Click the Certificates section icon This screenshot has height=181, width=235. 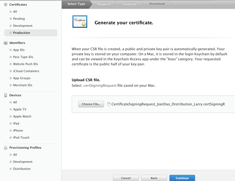point(6,5)
